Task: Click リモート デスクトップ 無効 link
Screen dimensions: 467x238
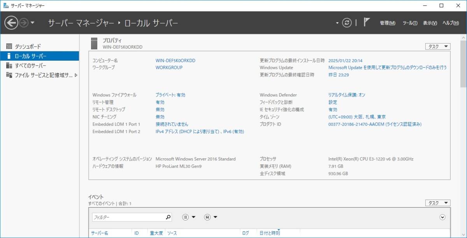Action: (x=160, y=110)
